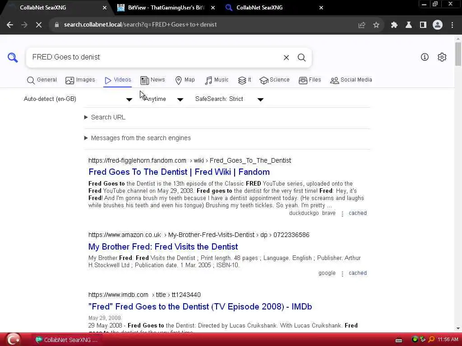Expand Messages from the search engines

[138, 138]
